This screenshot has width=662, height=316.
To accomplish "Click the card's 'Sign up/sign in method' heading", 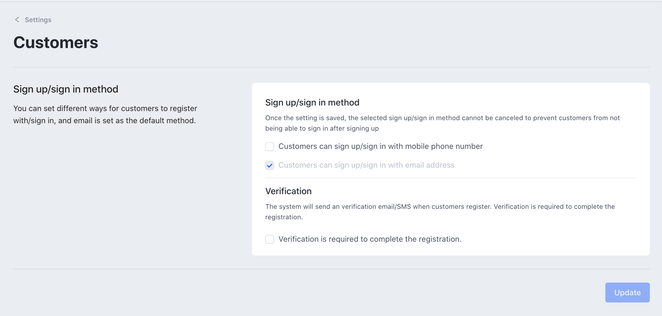I will click(x=312, y=102).
